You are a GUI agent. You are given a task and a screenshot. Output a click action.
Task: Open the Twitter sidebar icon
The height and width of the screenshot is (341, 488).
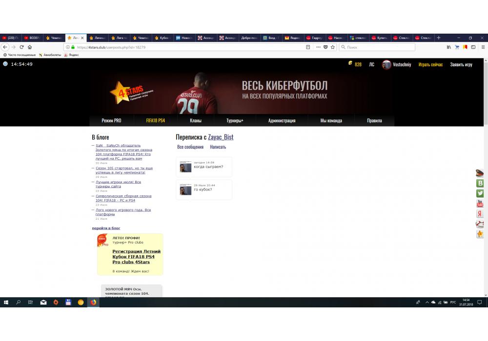coord(480,193)
